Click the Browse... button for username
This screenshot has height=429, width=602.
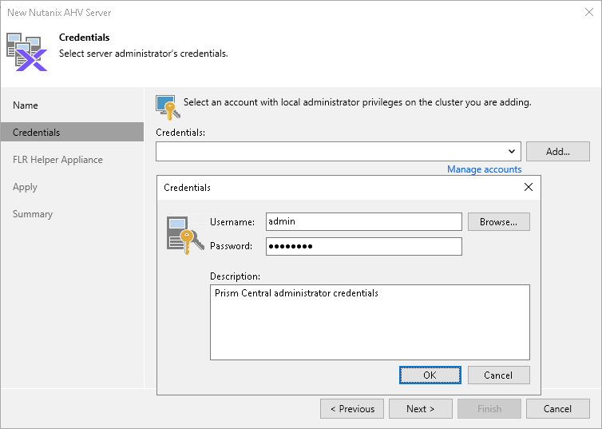[x=498, y=222]
